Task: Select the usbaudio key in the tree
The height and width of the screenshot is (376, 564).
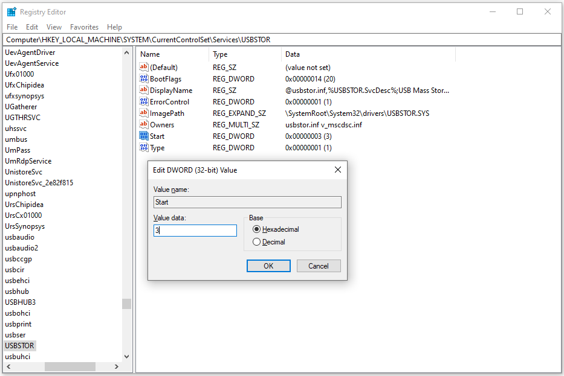Action: click(20, 237)
